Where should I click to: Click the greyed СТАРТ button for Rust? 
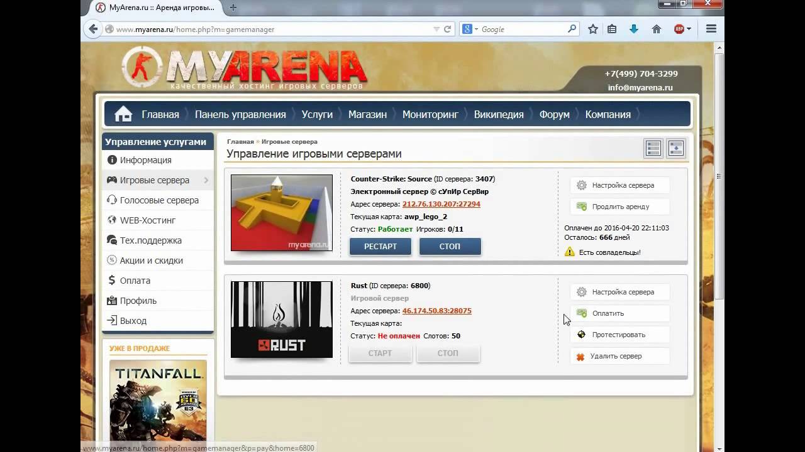[x=380, y=353]
